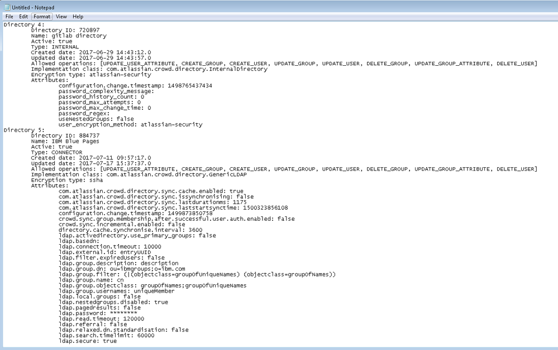The width and height of the screenshot is (558, 350).
Task: Click 'Encryption type: atlassian-security' line
Action: pos(90,75)
